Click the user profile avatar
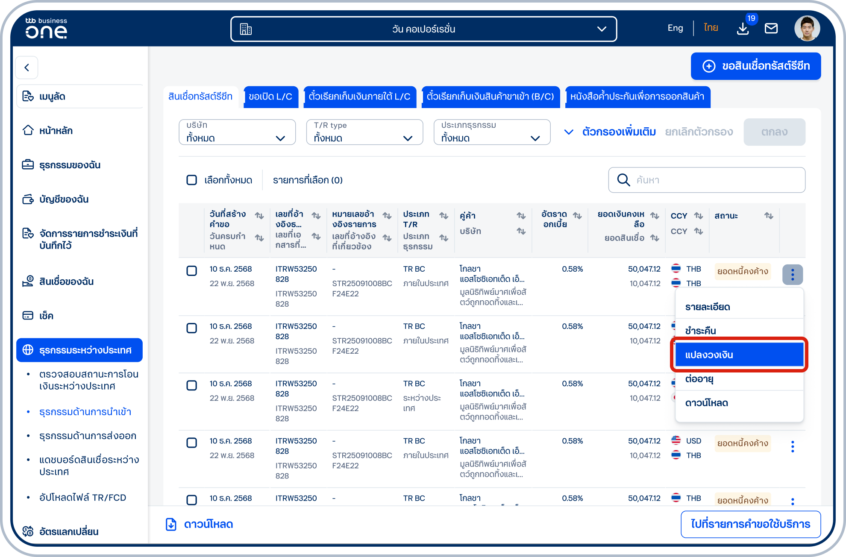The height and width of the screenshot is (557, 846). click(x=807, y=29)
